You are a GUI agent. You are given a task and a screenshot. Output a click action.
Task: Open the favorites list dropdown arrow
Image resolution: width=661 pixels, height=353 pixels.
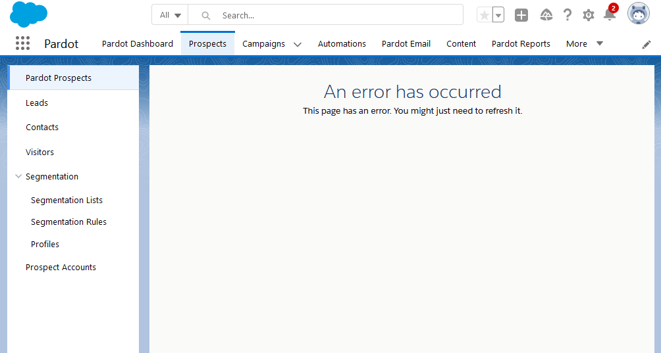[x=498, y=16]
